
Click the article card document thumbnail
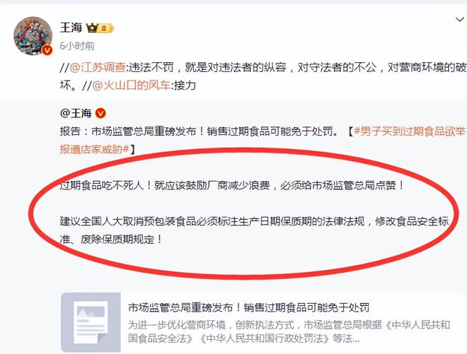91,322
